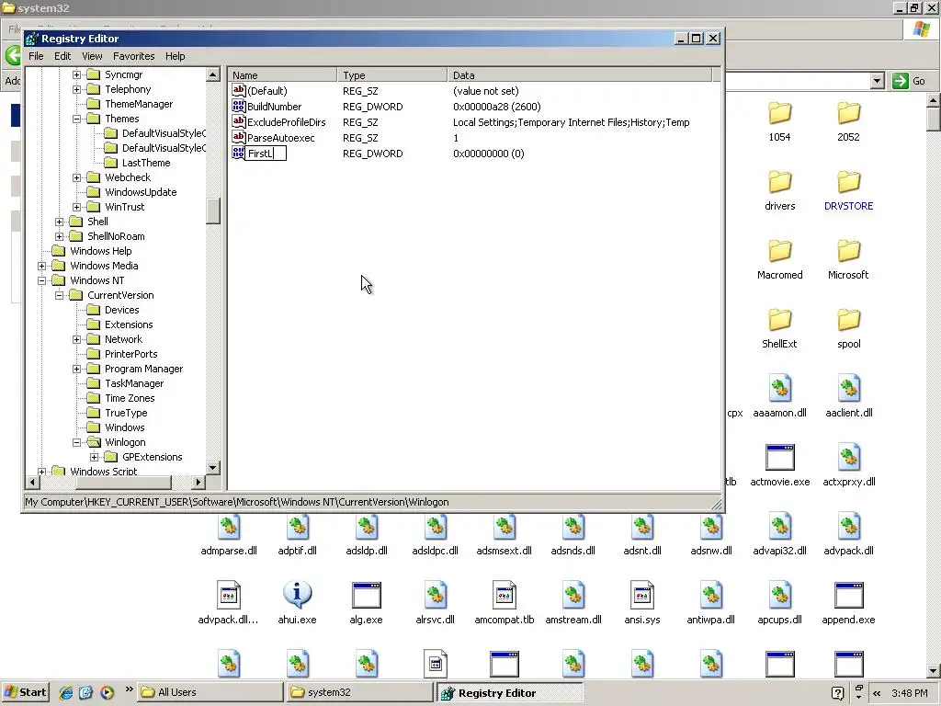The image size is (941, 706).
Task: Click the ParseAutoexec string value icon
Action: (x=239, y=138)
